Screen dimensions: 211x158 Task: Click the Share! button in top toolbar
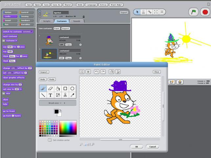(68, 5)
